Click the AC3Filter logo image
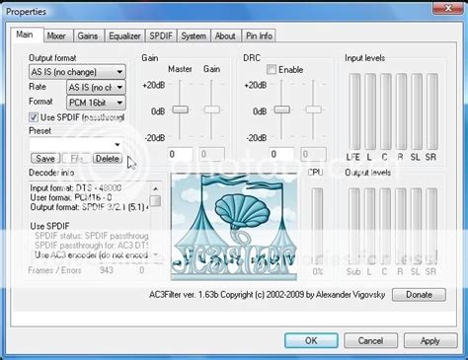Screen dimensions: 468x360 [x=234, y=227]
